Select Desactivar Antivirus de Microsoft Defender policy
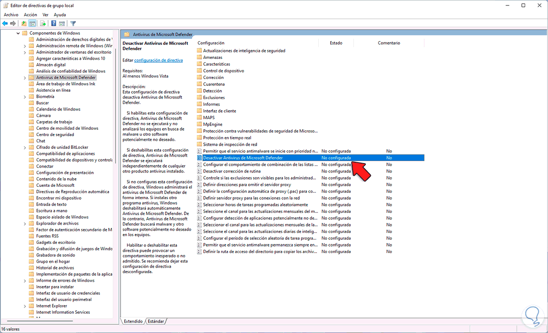The width and height of the screenshot is (548, 333). [x=310, y=158]
